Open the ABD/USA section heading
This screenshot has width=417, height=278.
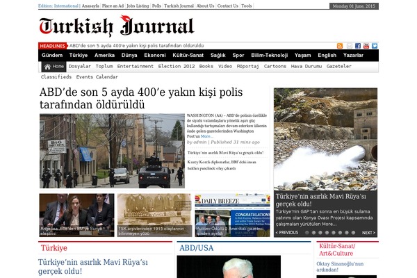(x=196, y=248)
